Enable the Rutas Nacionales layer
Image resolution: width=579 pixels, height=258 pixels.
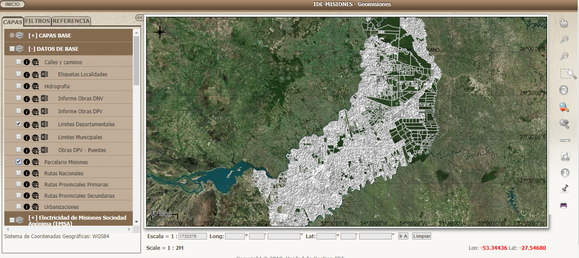(19, 173)
